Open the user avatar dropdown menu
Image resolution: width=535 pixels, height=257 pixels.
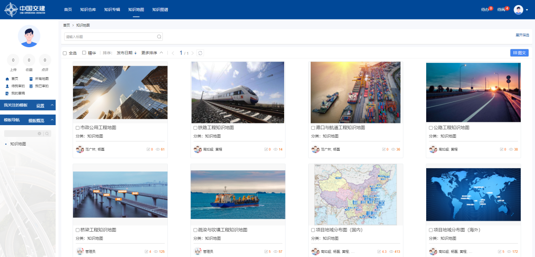coord(521,10)
